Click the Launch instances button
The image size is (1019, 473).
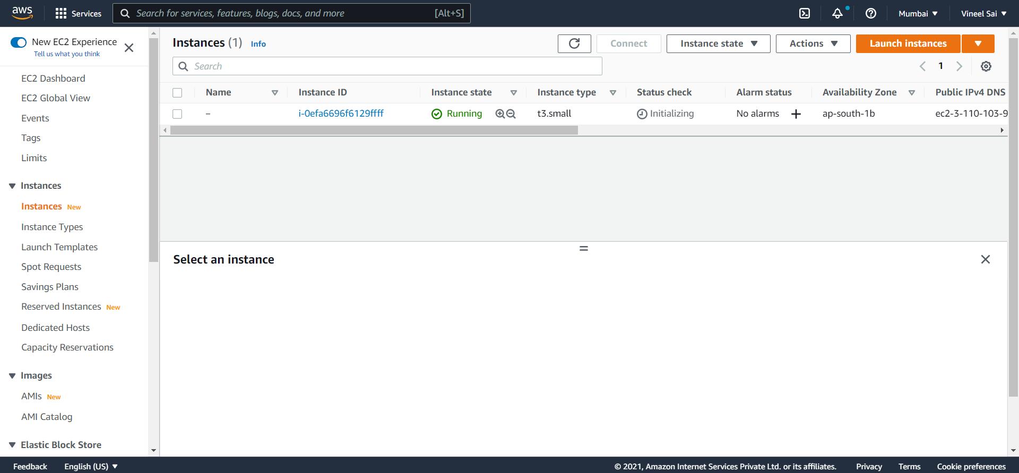pyautogui.click(x=908, y=43)
